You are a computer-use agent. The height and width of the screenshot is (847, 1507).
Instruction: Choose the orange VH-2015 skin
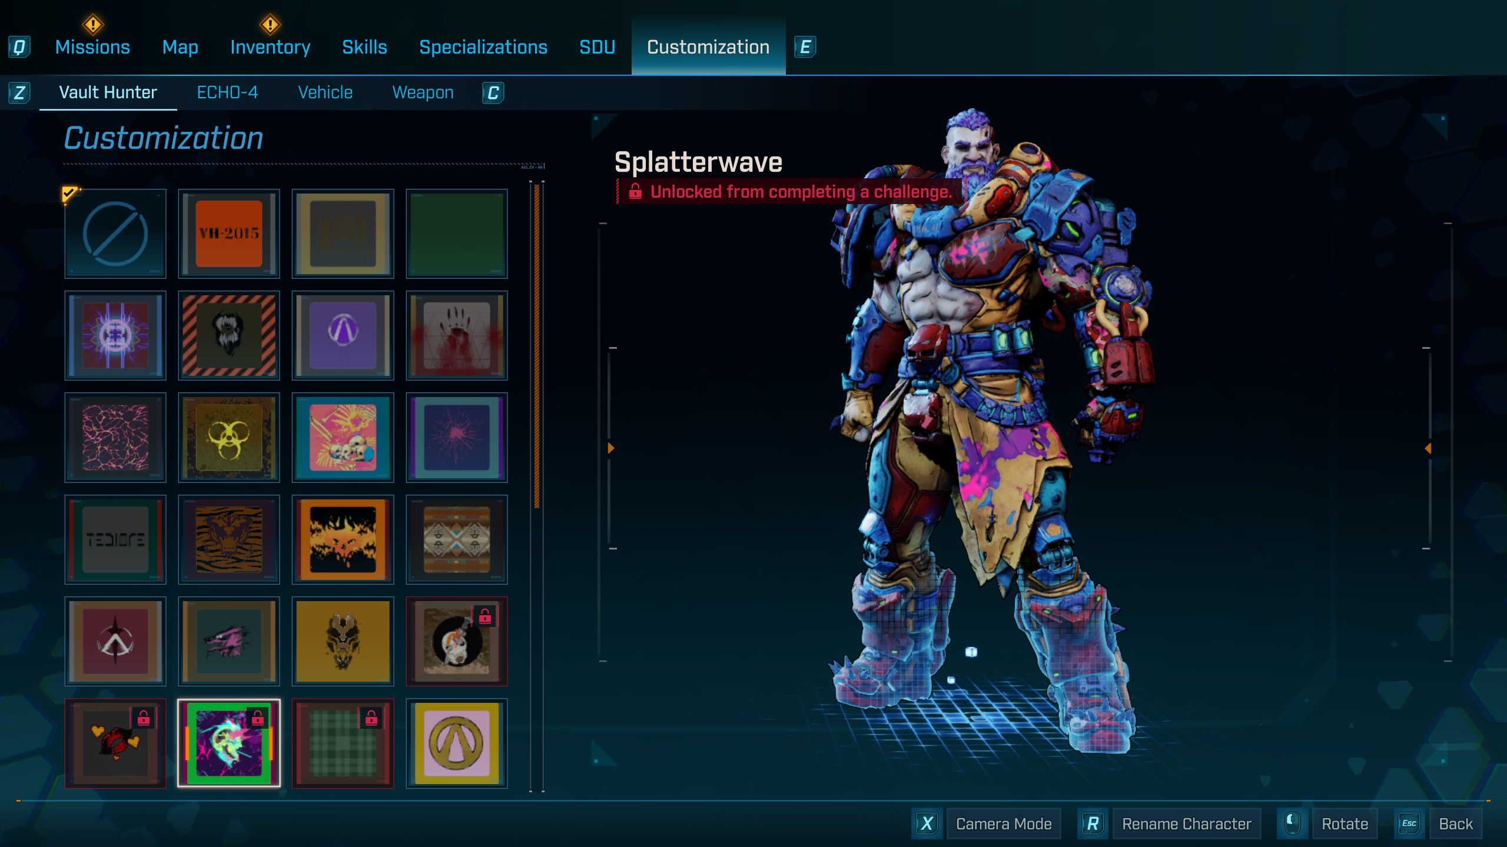(229, 234)
